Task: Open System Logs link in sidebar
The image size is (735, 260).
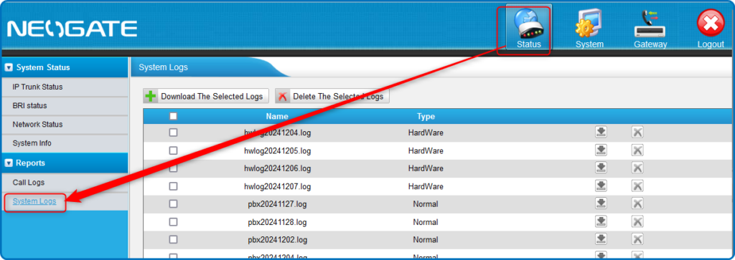Action: coord(34,201)
